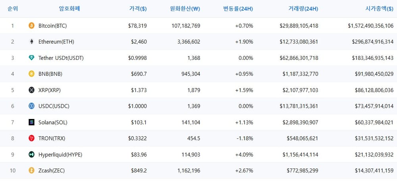Sort by 원화환산(₩) column header
Image resolution: width=397 pixels, height=182 pixels.
pos(185,9)
